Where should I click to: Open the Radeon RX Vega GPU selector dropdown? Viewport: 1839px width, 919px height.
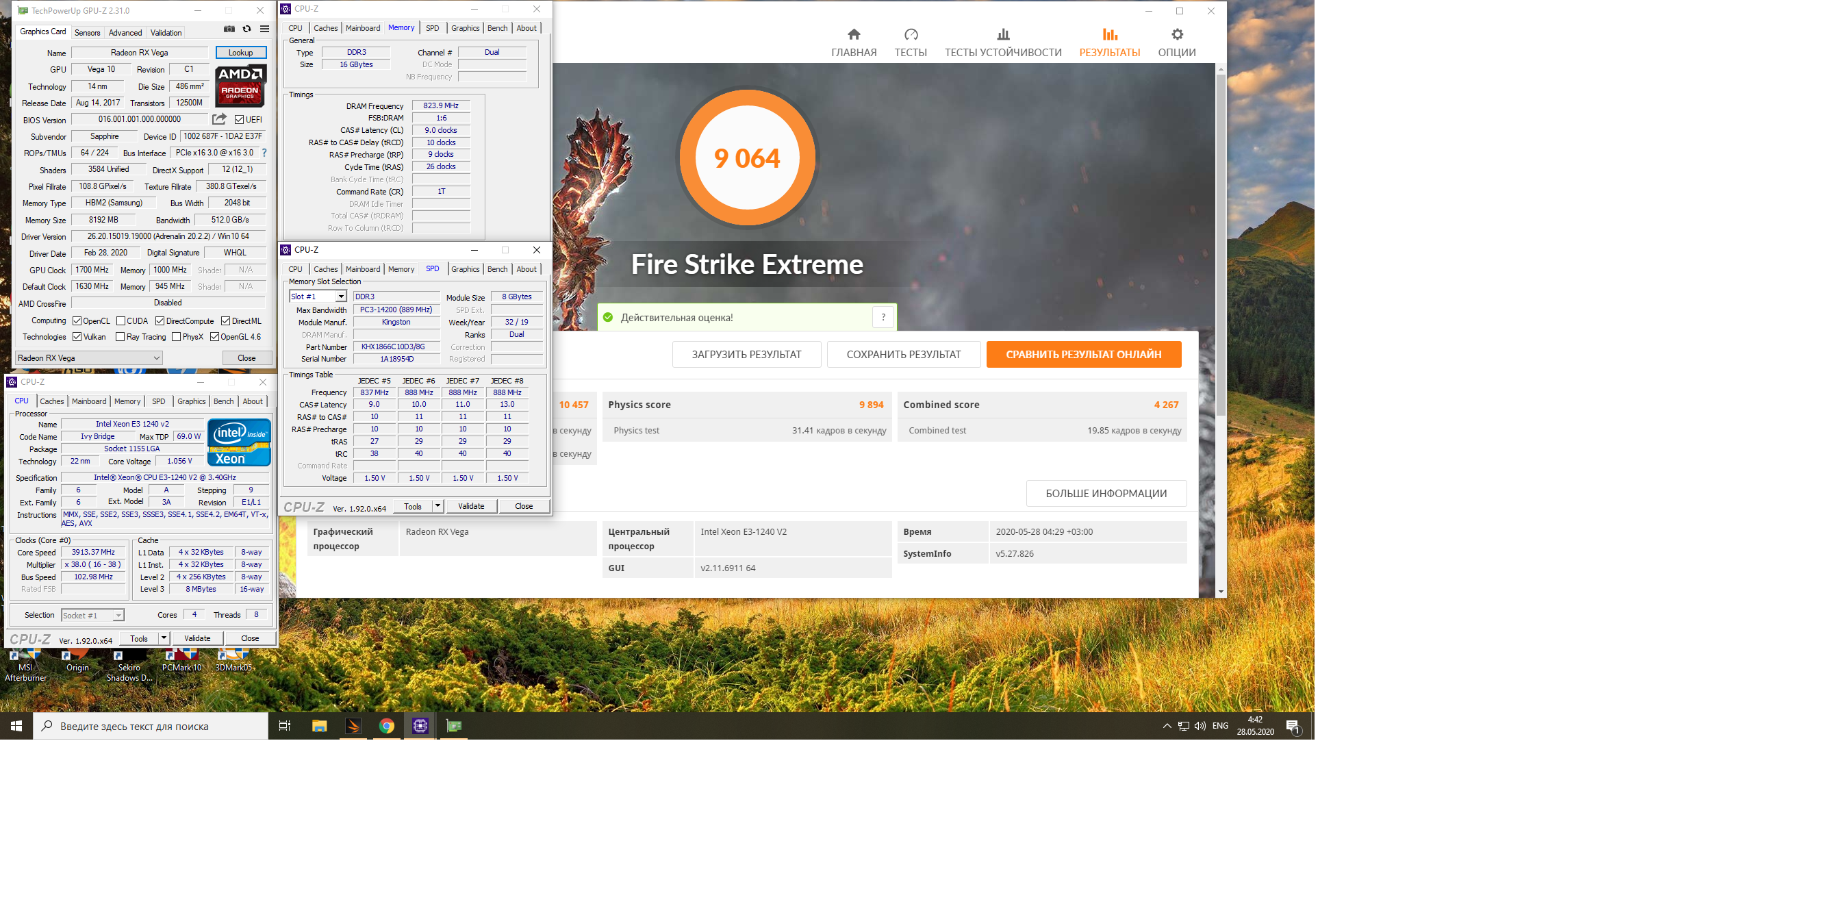(89, 357)
